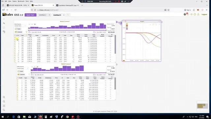The width and height of the screenshot is (211, 119).
Task: Open Data Source dropdown in Market Screener1
Action: point(20,26)
